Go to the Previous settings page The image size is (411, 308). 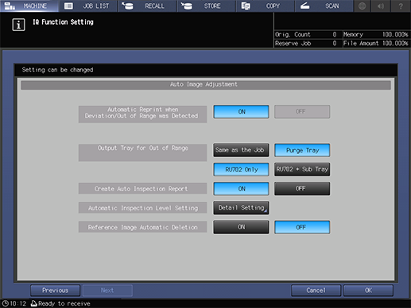(x=55, y=291)
